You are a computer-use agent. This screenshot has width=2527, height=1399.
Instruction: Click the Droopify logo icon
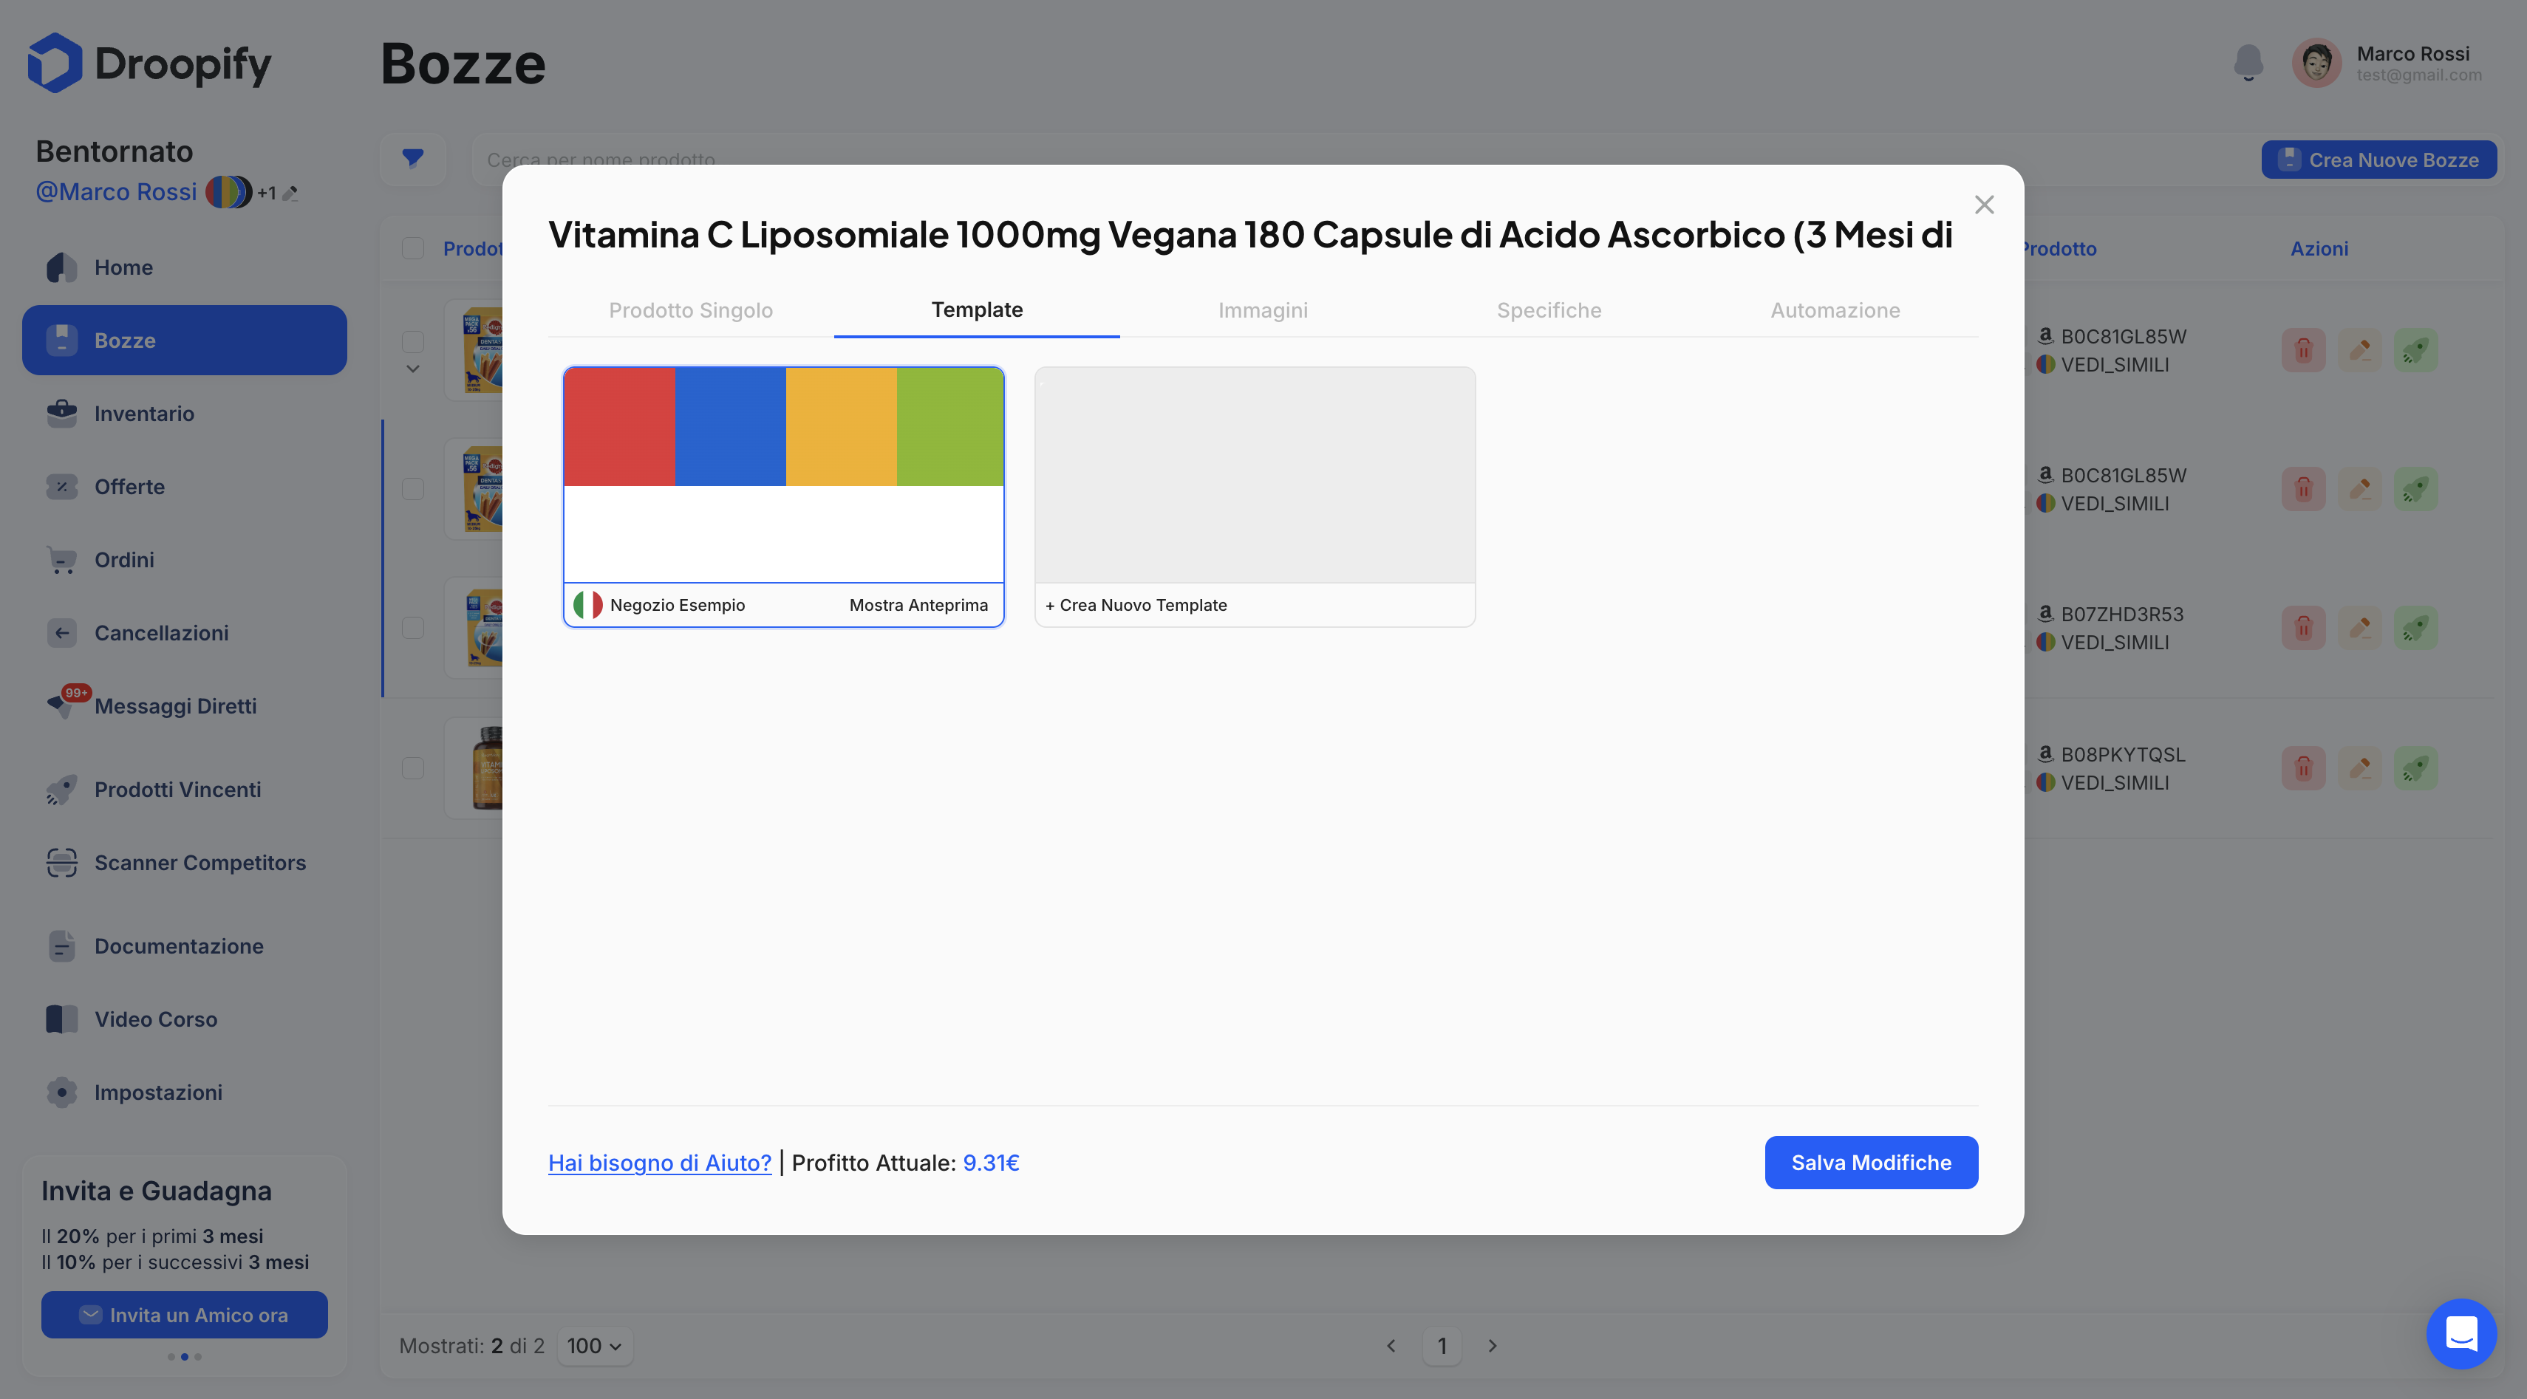(55, 63)
